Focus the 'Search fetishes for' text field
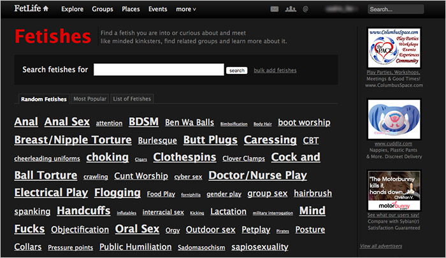Image resolution: width=446 pixels, height=258 pixels. pyautogui.click(x=158, y=70)
